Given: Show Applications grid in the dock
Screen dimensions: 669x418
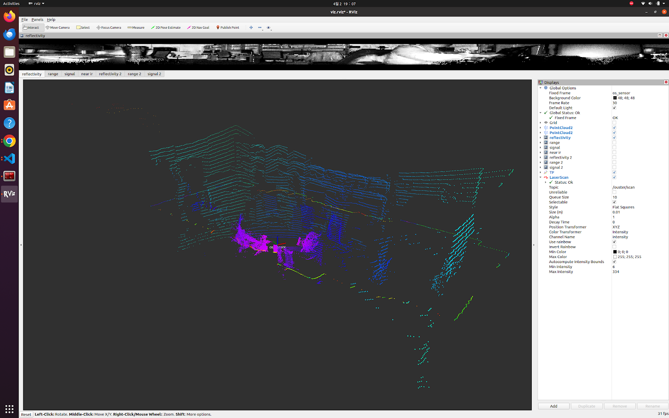Looking at the screenshot, I should point(9,409).
